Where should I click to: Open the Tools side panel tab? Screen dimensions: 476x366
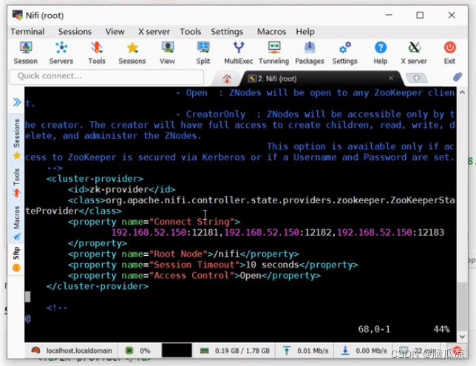pyautogui.click(x=17, y=182)
